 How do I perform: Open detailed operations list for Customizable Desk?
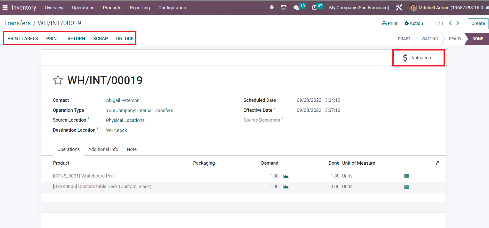point(407,187)
